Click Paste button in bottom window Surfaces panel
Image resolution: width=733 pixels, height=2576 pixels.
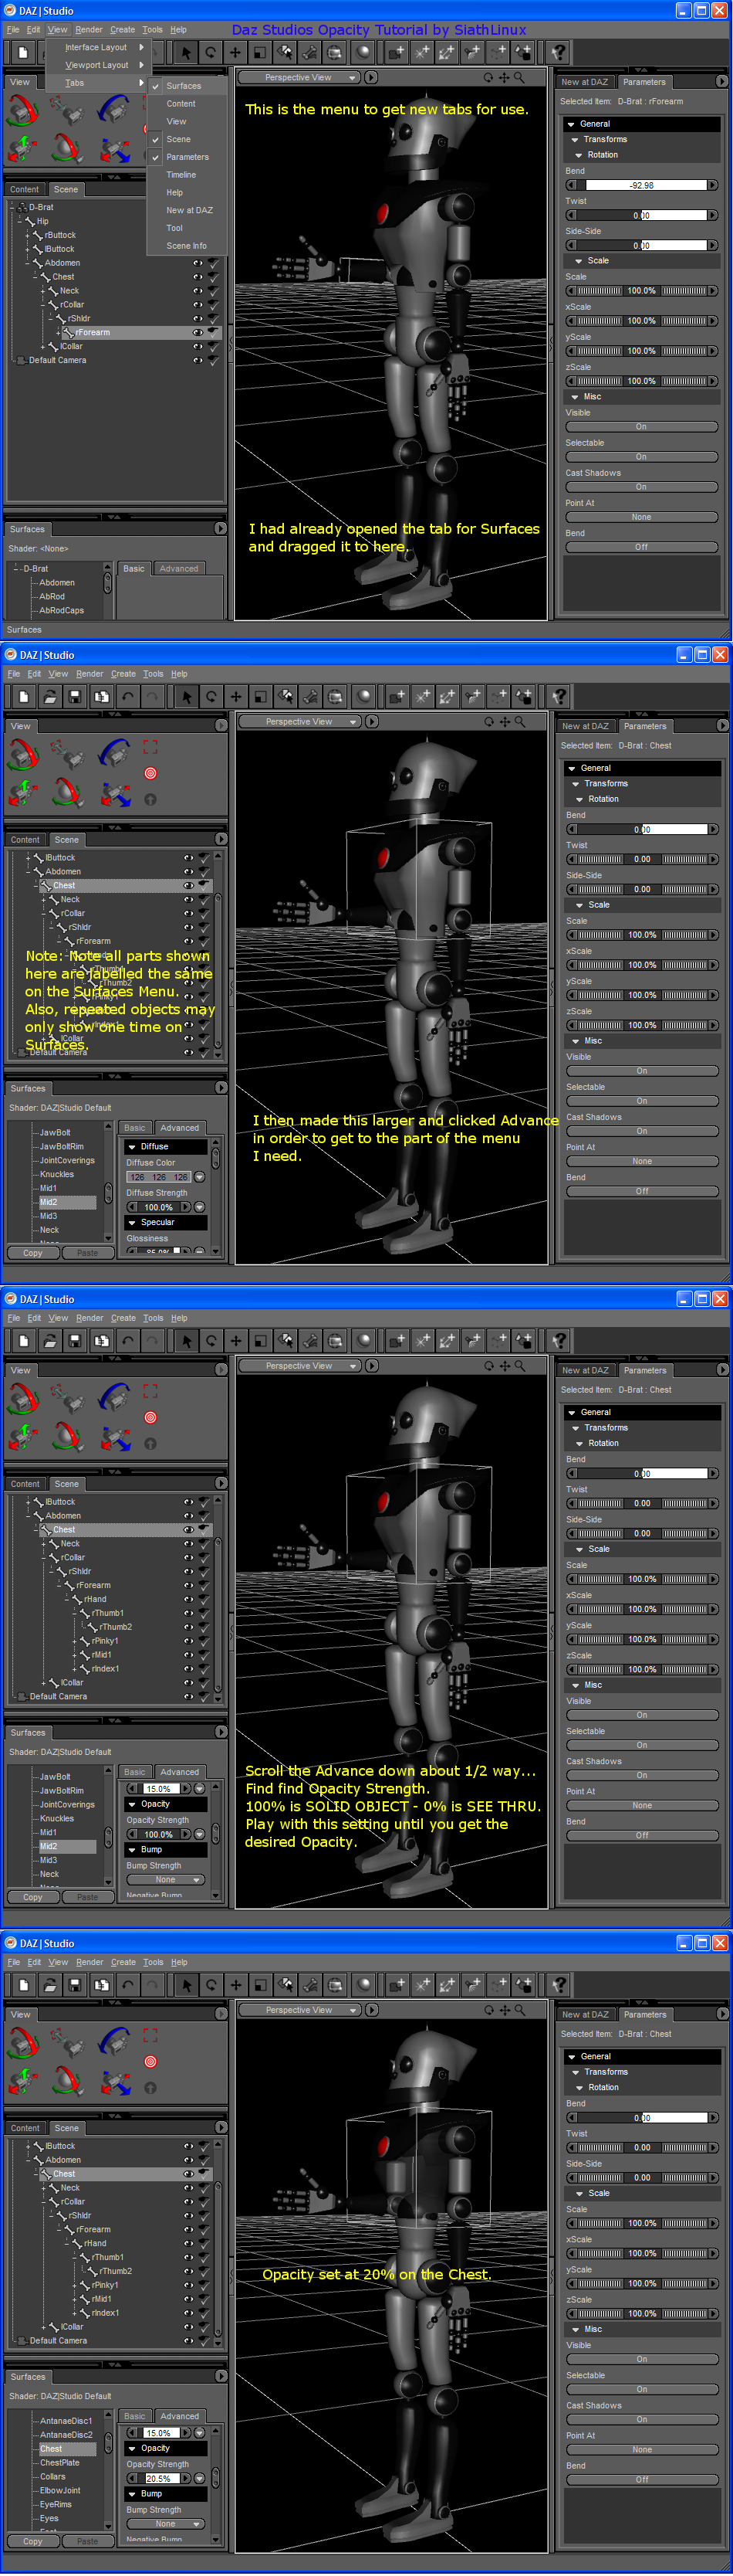click(88, 2541)
